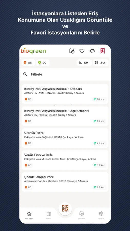
Task: Sort stations by KM distance
Action: pos(84,63)
